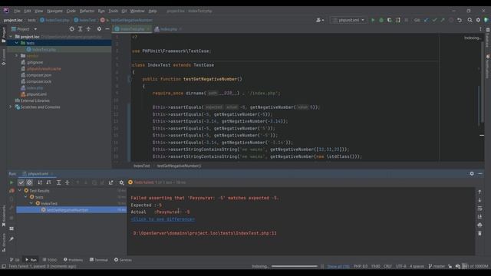
Task: Click Collapse All icon in Project panel header
Action: tap(89, 29)
